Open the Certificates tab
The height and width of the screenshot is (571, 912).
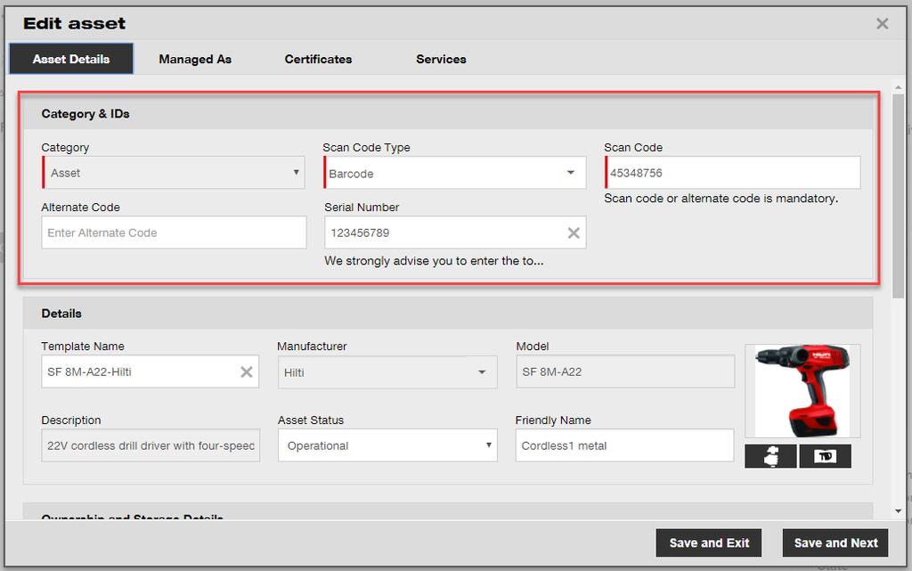[x=318, y=59]
